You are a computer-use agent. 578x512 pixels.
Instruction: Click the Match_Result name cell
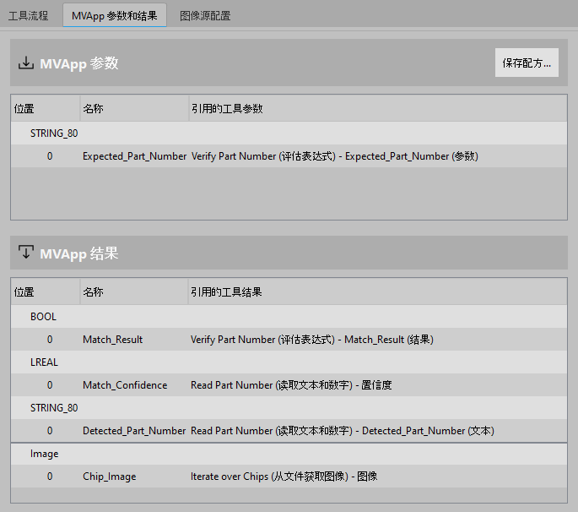coord(112,340)
